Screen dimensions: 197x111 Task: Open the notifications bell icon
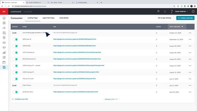pyautogui.click(x=165, y=11)
